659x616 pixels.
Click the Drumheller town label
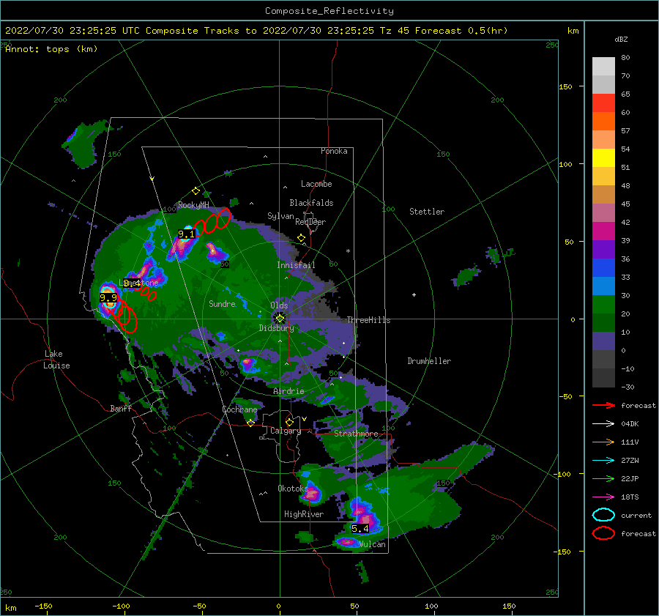coord(429,361)
